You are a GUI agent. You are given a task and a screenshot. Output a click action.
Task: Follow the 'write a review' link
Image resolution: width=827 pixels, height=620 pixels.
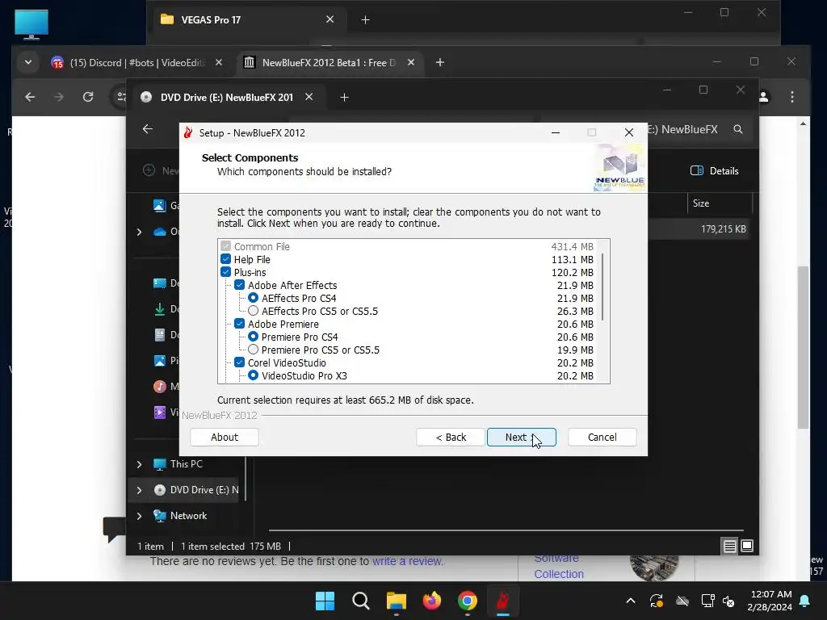click(407, 562)
